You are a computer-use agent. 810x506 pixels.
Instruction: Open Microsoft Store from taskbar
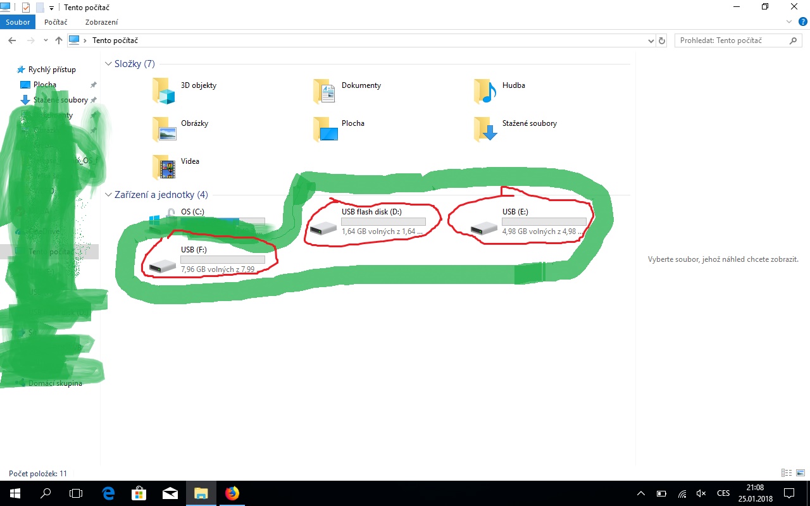tap(139, 493)
